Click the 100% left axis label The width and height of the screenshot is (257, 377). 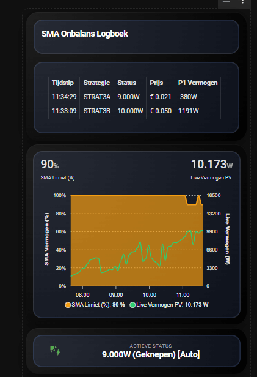click(59, 195)
